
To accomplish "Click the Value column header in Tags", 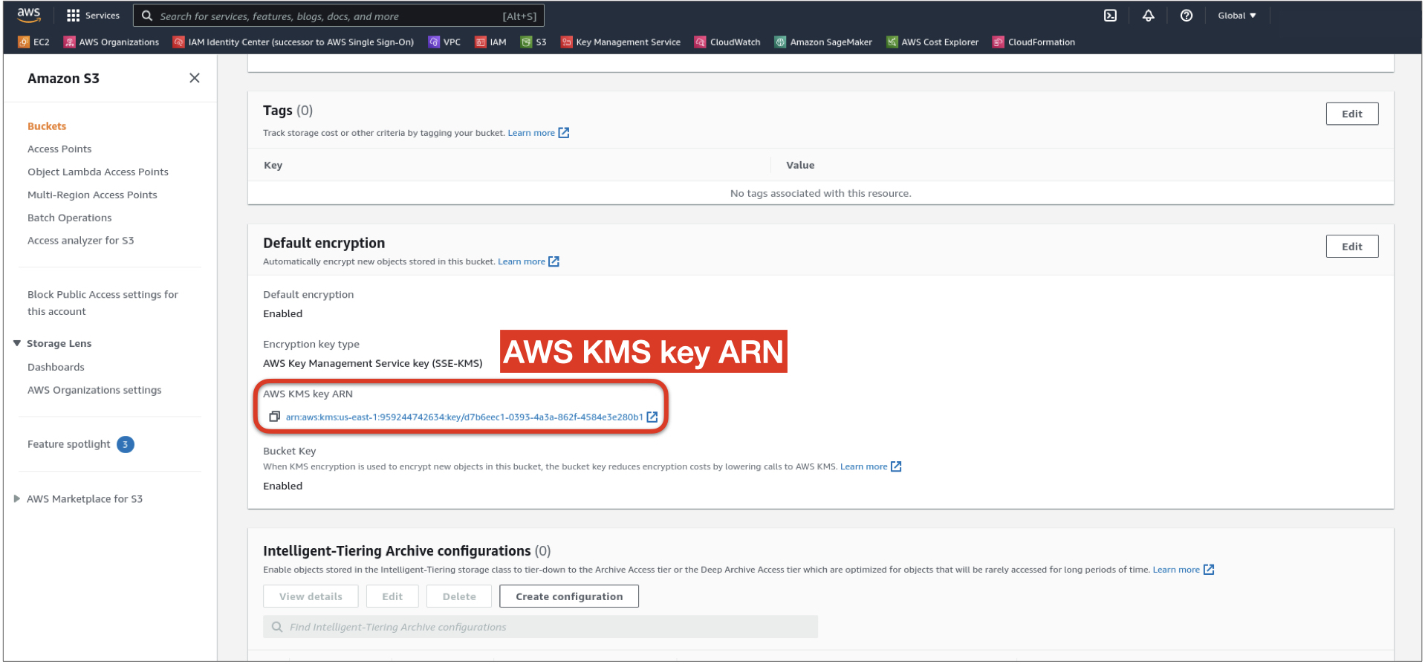I will pyautogui.click(x=800, y=165).
